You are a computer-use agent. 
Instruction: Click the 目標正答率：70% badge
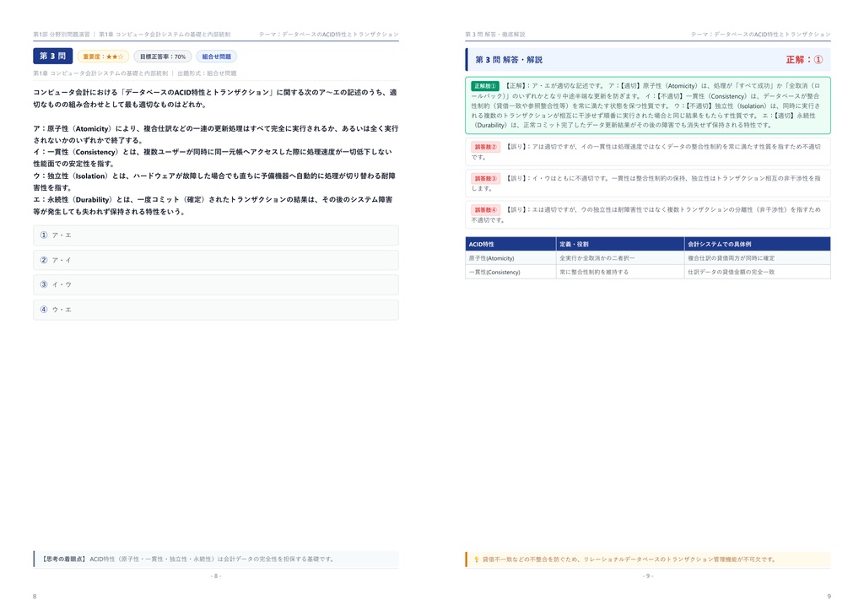pyautogui.click(x=163, y=57)
